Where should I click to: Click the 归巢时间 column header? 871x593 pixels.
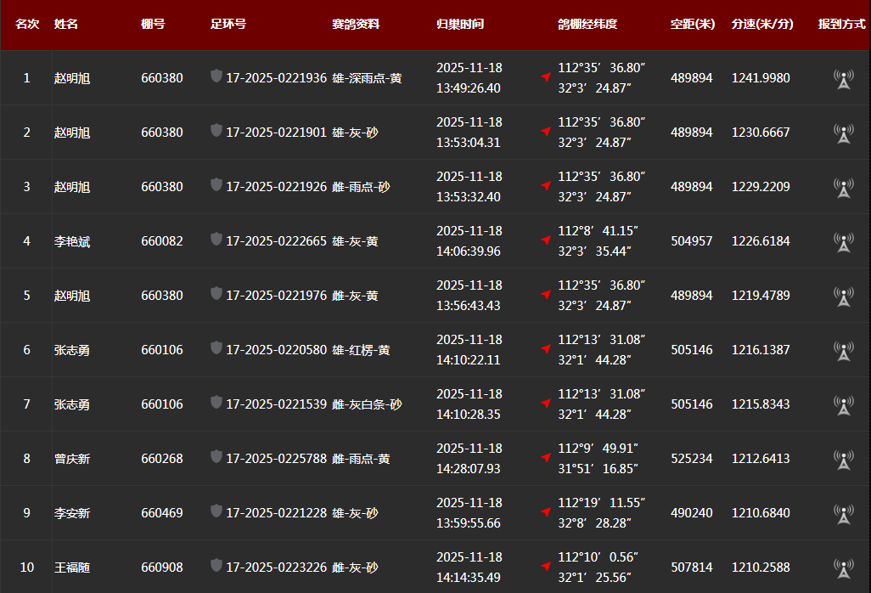point(460,24)
